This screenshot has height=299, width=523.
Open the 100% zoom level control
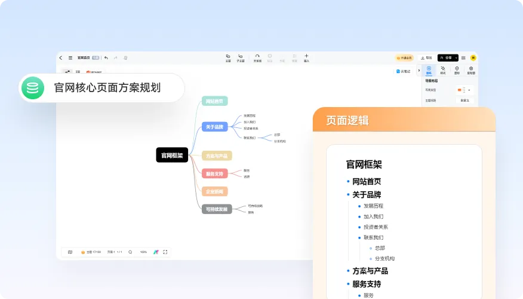point(143,252)
